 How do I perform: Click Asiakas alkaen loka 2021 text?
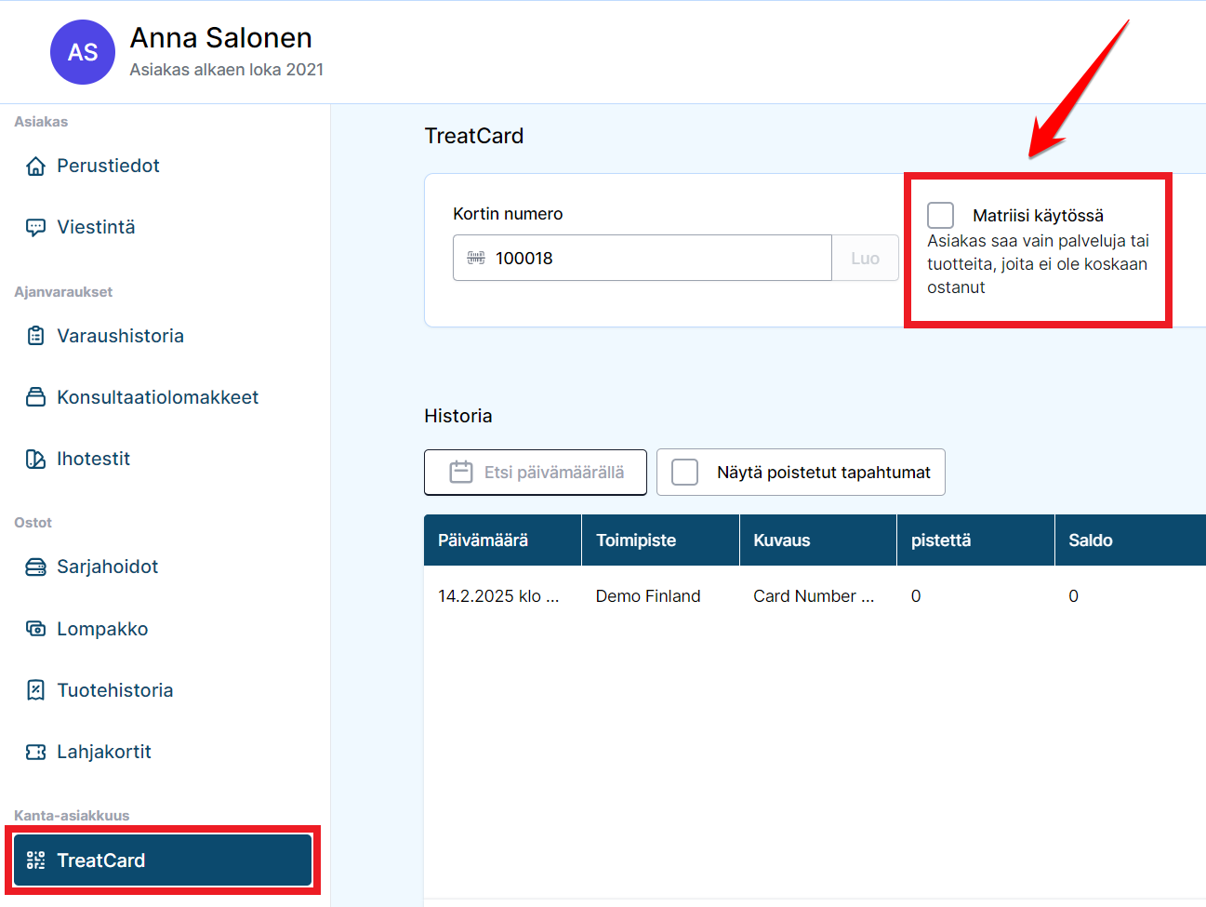pyautogui.click(x=227, y=70)
